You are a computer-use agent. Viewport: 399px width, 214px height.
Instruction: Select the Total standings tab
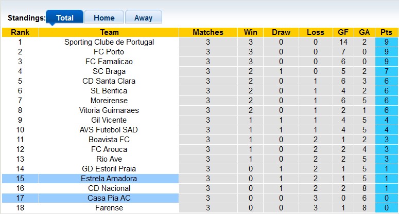click(x=65, y=17)
